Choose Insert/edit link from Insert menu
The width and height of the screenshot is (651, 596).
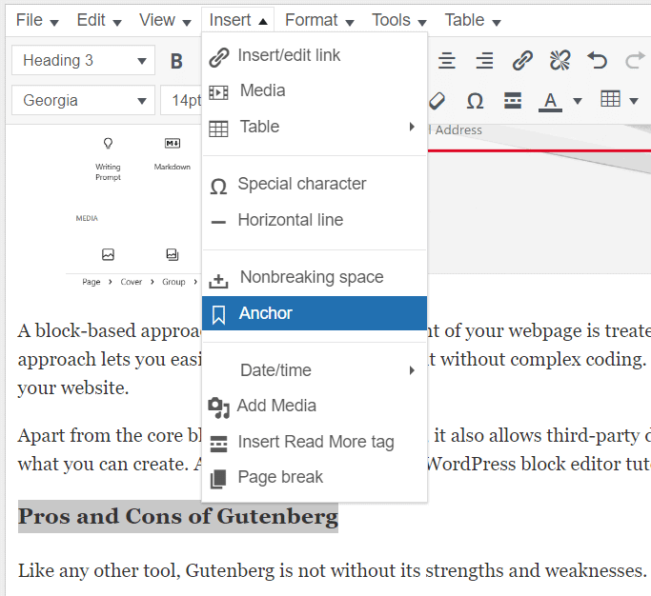coord(315,55)
